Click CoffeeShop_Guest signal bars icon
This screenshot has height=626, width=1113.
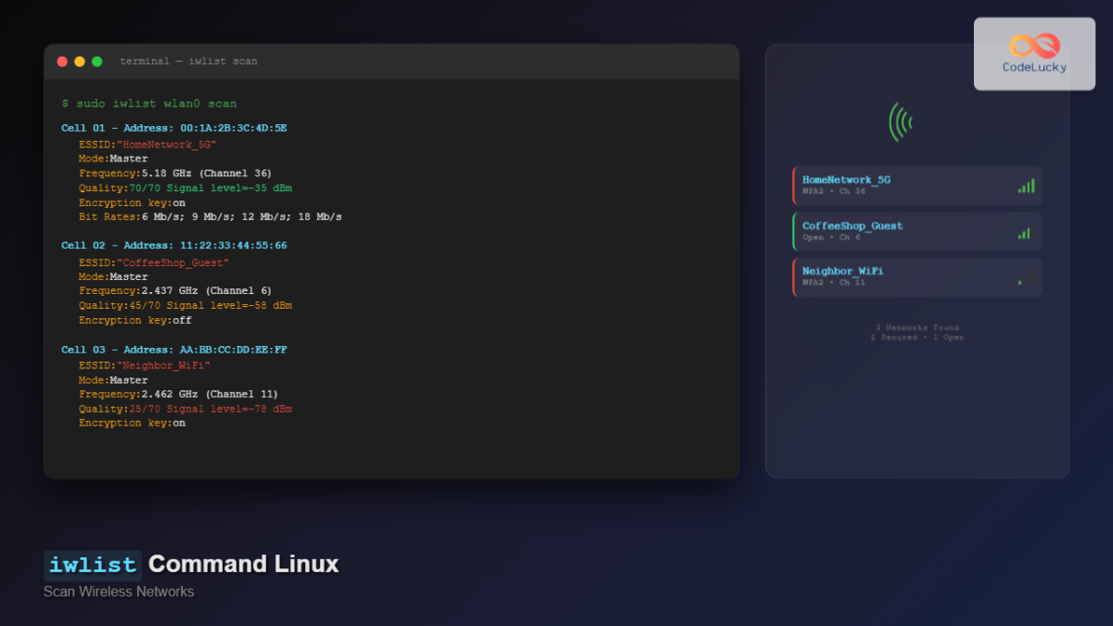point(1024,231)
